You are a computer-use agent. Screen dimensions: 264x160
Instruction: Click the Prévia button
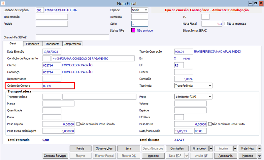click(81, 149)
